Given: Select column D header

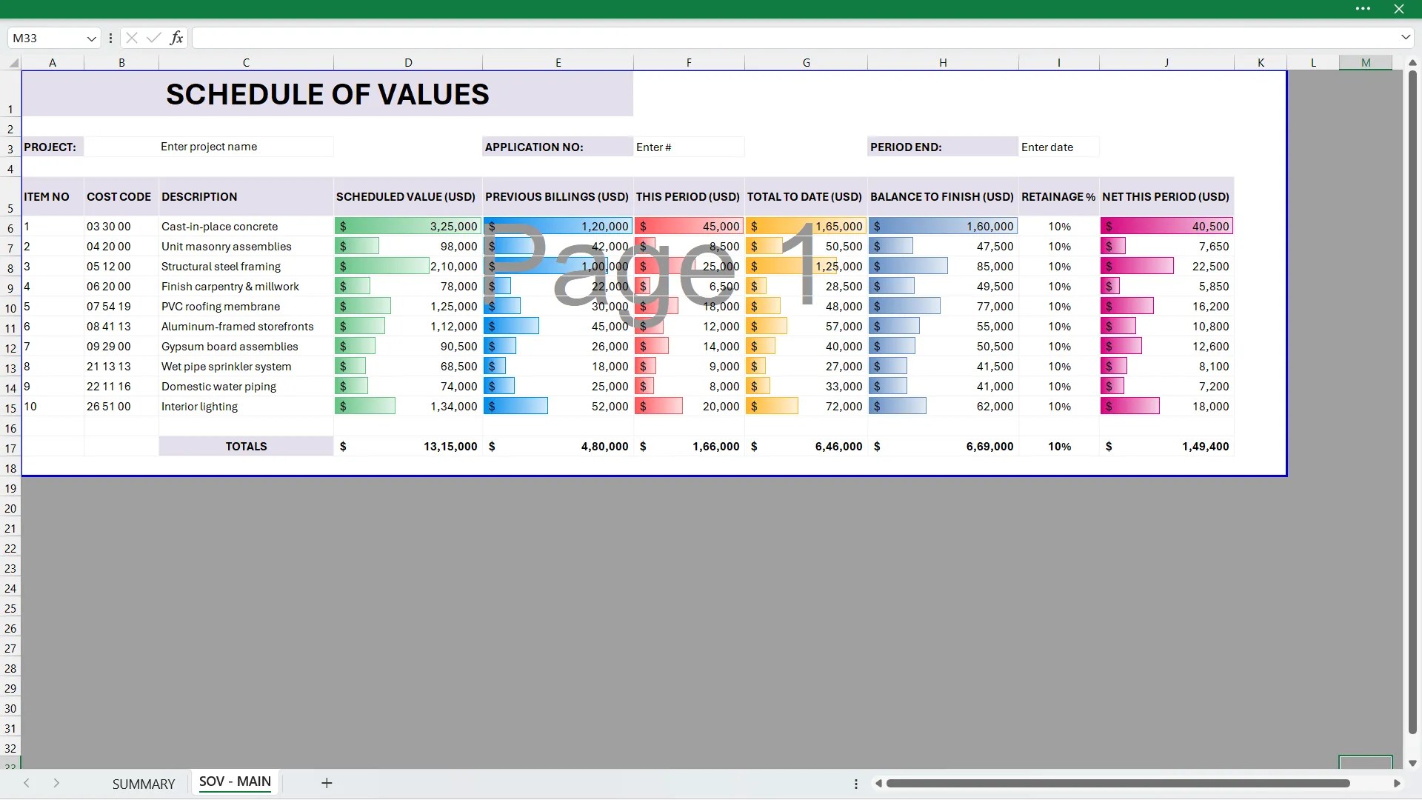Looking at the screenshot, I should pyautogui.click(x=408, y=63).
